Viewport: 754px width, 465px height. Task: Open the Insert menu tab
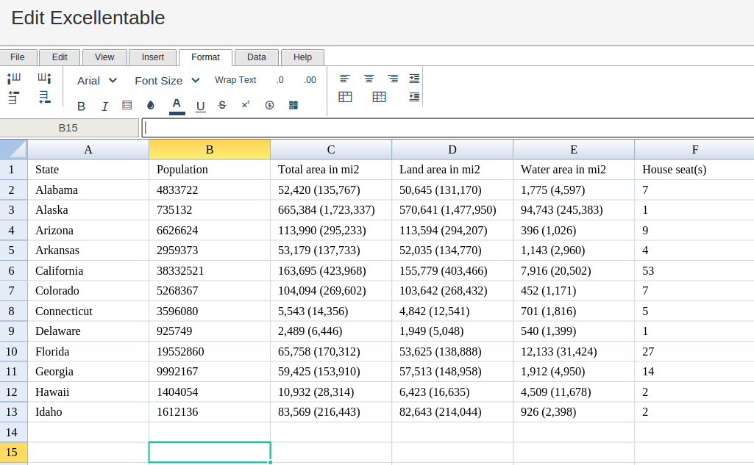point(153,57)
